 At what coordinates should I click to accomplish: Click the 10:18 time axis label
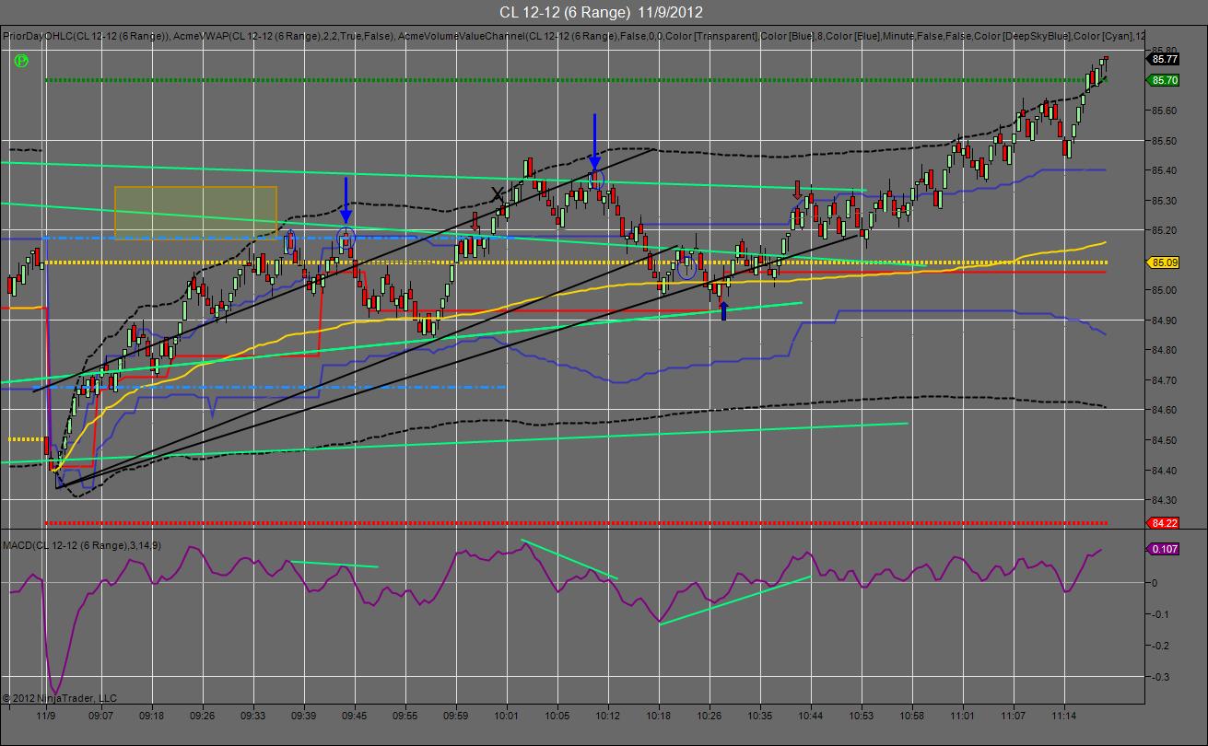point(658,715)
